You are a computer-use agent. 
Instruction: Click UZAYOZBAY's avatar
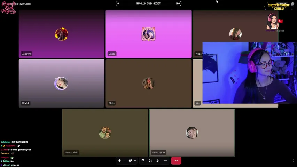[x=192, y=133]
